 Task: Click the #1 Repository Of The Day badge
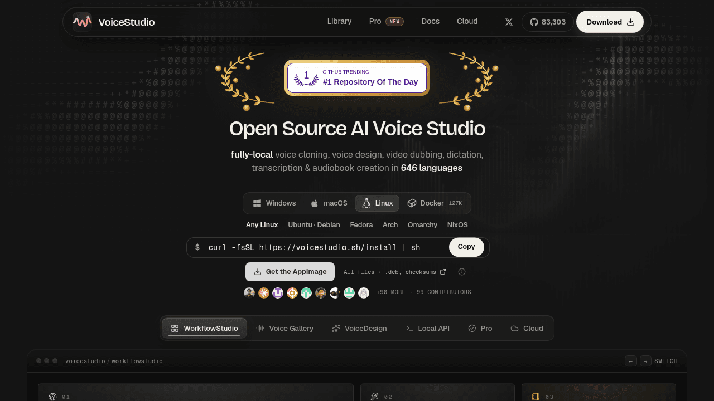(357, 77)
